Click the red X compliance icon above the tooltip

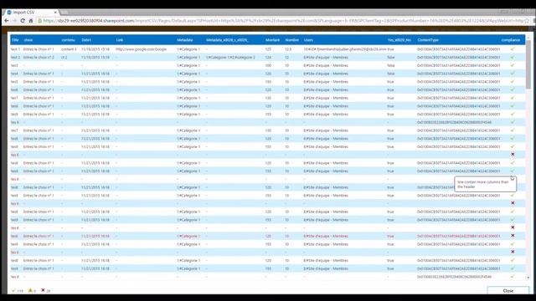[513, 154]
